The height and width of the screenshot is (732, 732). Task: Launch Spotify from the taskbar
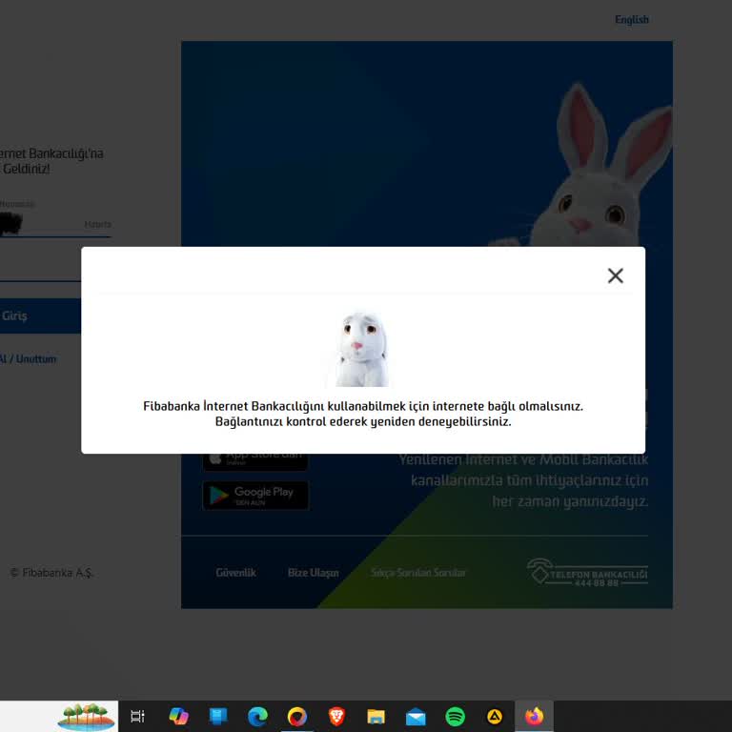(456, 716)
